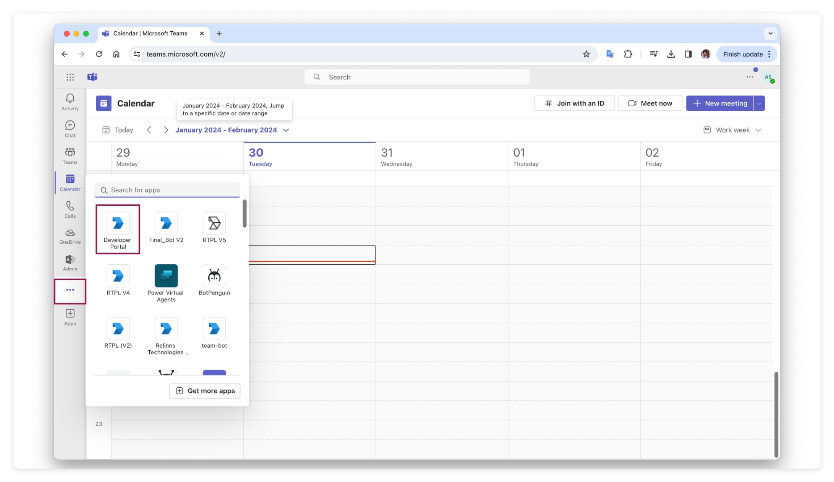834x482 pixels.
Task: Open OneDrive from the sidebar
Action: (70, 237)
